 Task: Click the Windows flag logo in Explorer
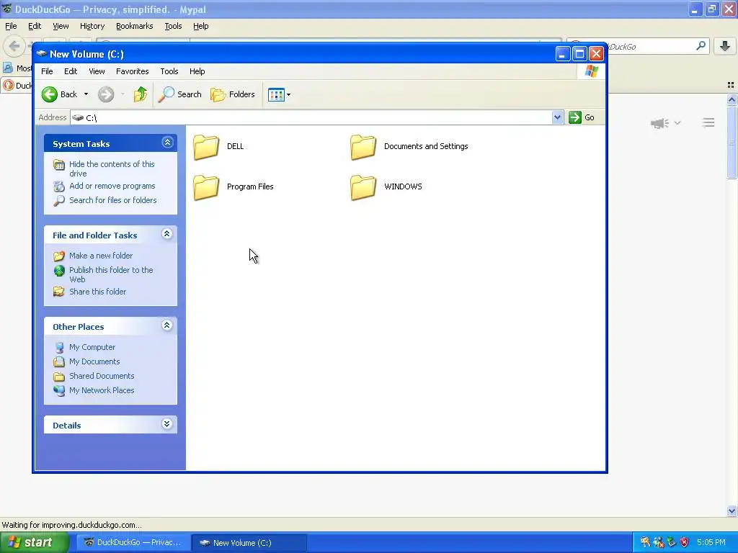coord(591,71)
